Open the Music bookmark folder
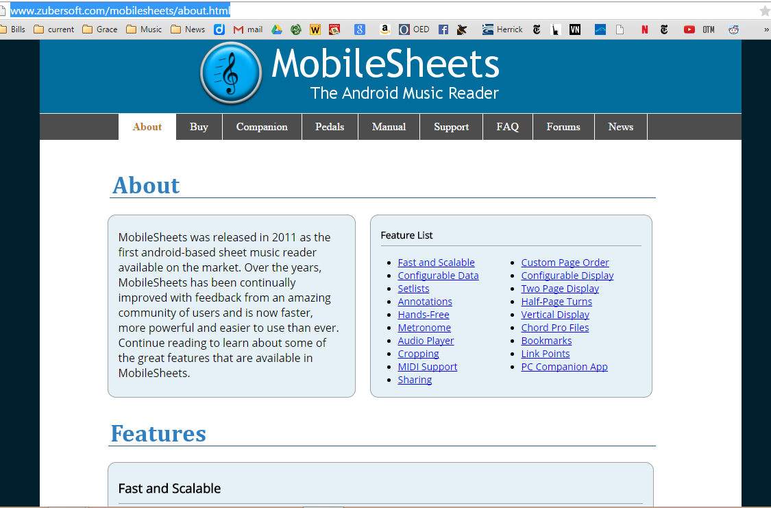The width and height of the screenshot is (771, 508). click(144, 29)
